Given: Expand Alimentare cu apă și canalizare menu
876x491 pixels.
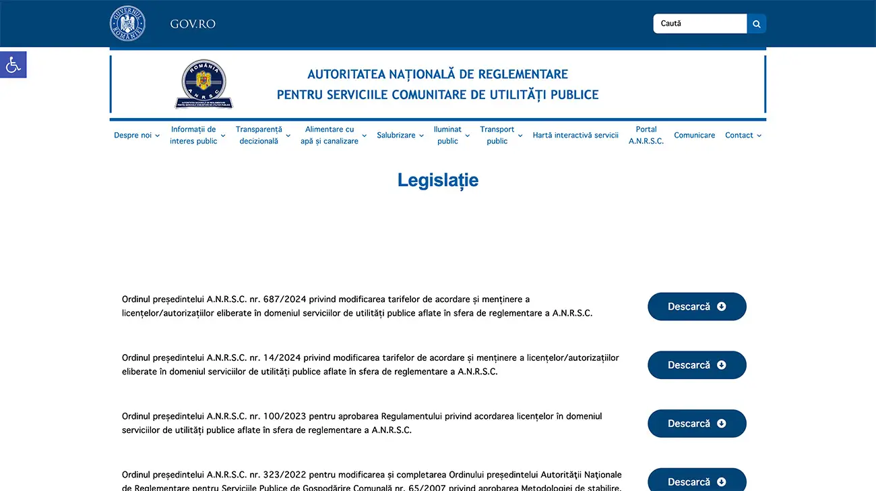Looking at the screenshot, I should [333, 135].
